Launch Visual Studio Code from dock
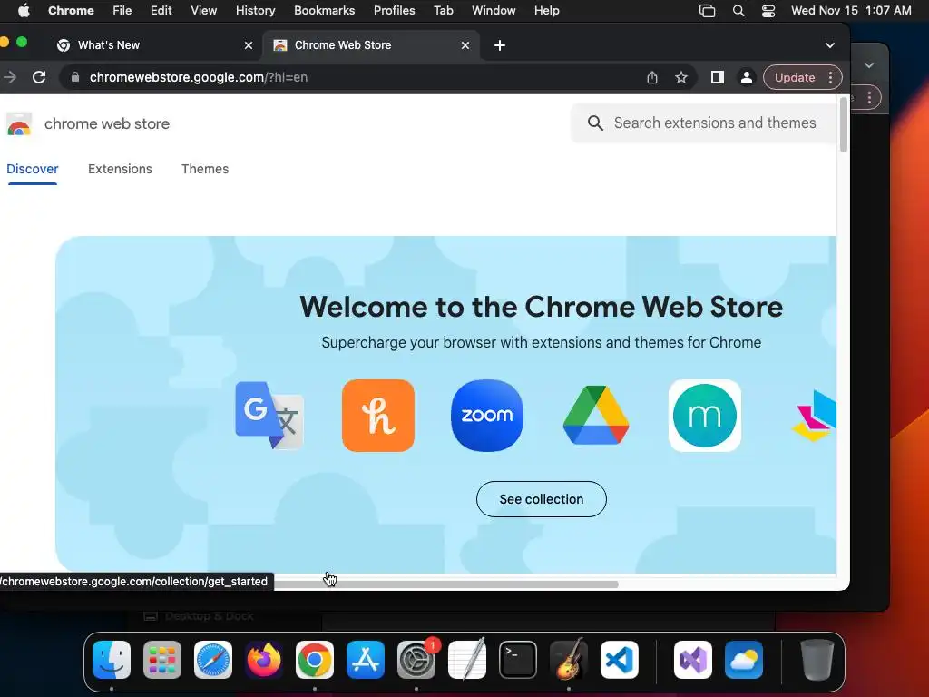Screen dimensions: 929x697 pyautogui.click(x=619, y=660)
